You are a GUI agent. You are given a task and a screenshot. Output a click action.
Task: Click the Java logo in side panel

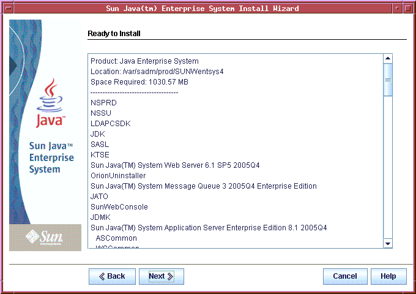tap(50, 103)
